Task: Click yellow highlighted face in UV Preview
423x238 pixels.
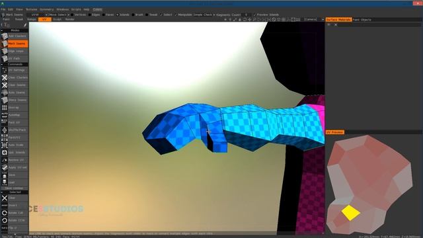Action: (x=350, y=213)
